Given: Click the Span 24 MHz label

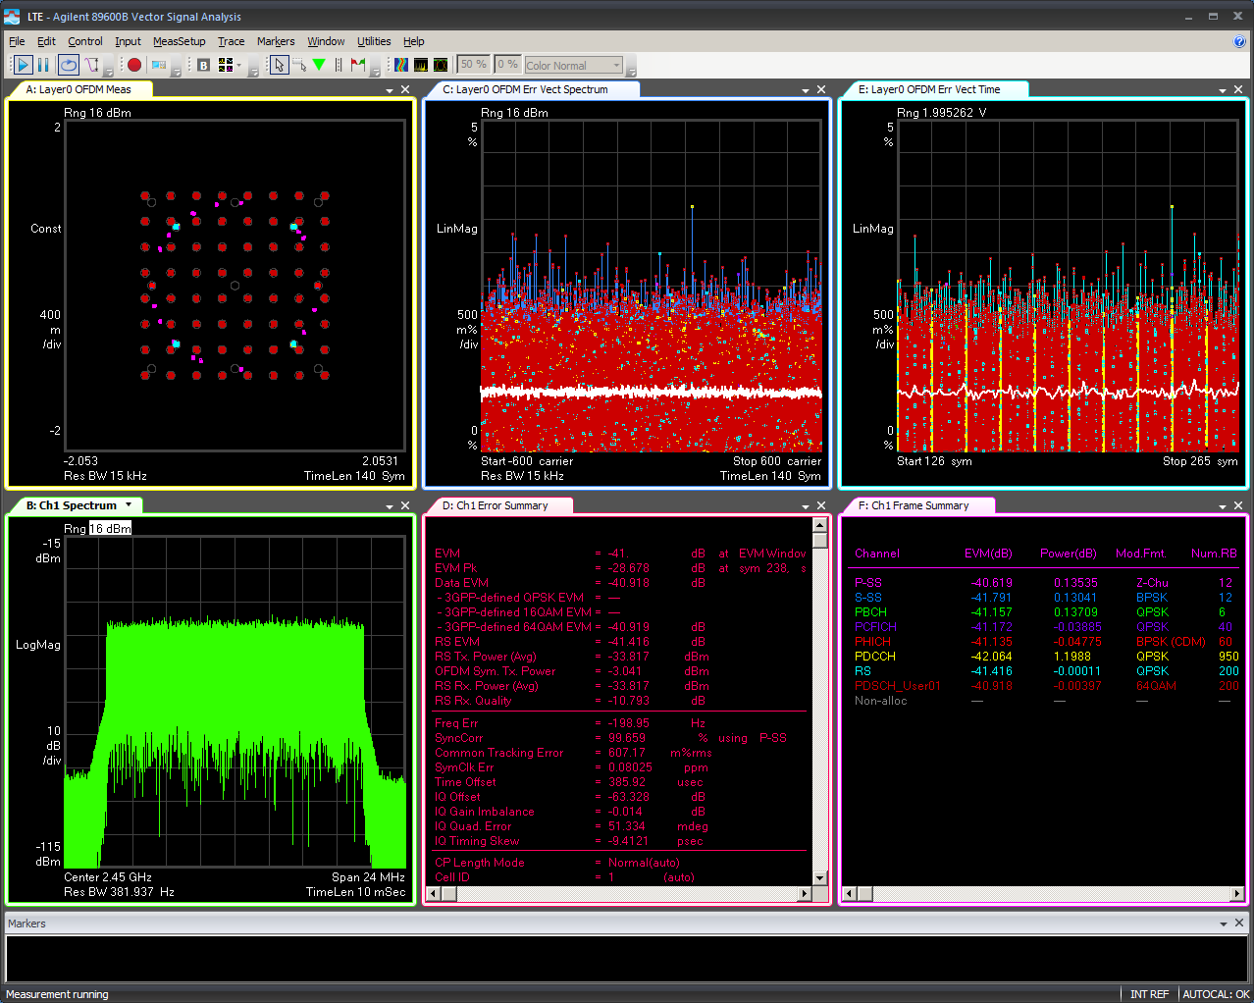Looking at the screenshot, I should pos(368,877).
